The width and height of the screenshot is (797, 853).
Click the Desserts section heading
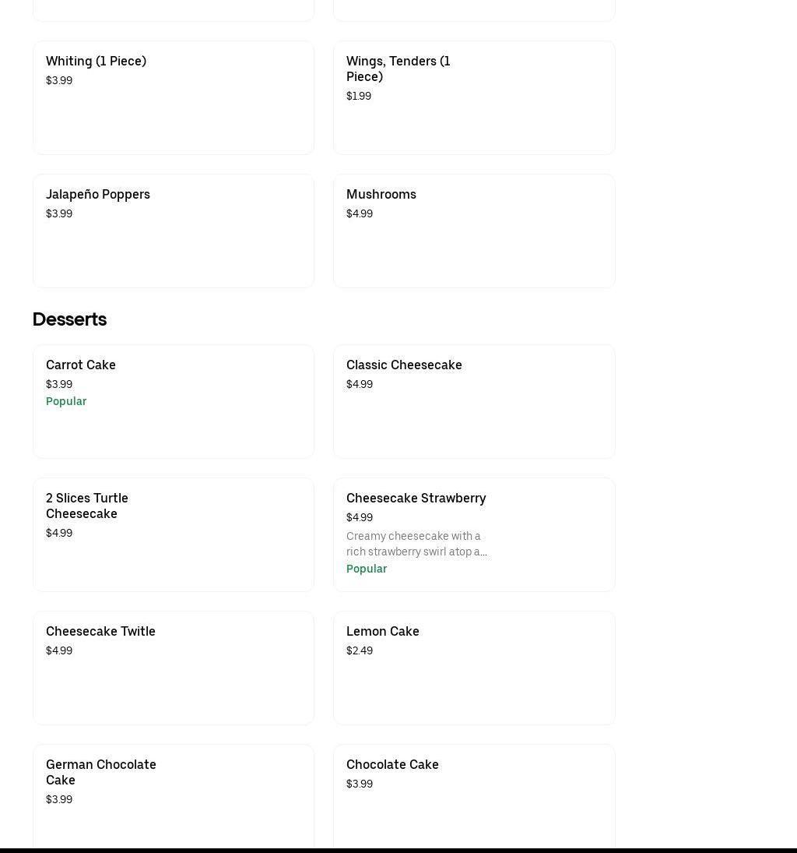(x=69, y=319)
